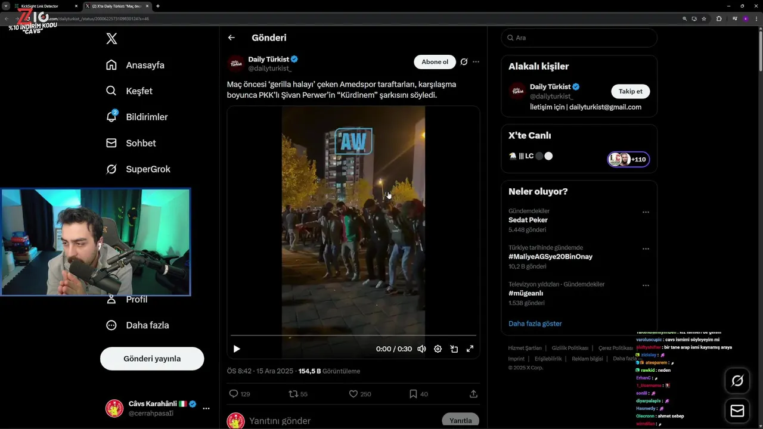Open Sedat Peker trending topic

tap(528, 220)
